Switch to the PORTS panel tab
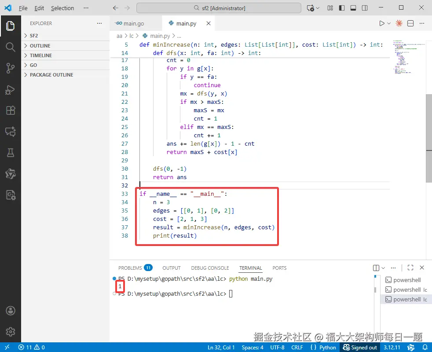 tap(279, 268)
